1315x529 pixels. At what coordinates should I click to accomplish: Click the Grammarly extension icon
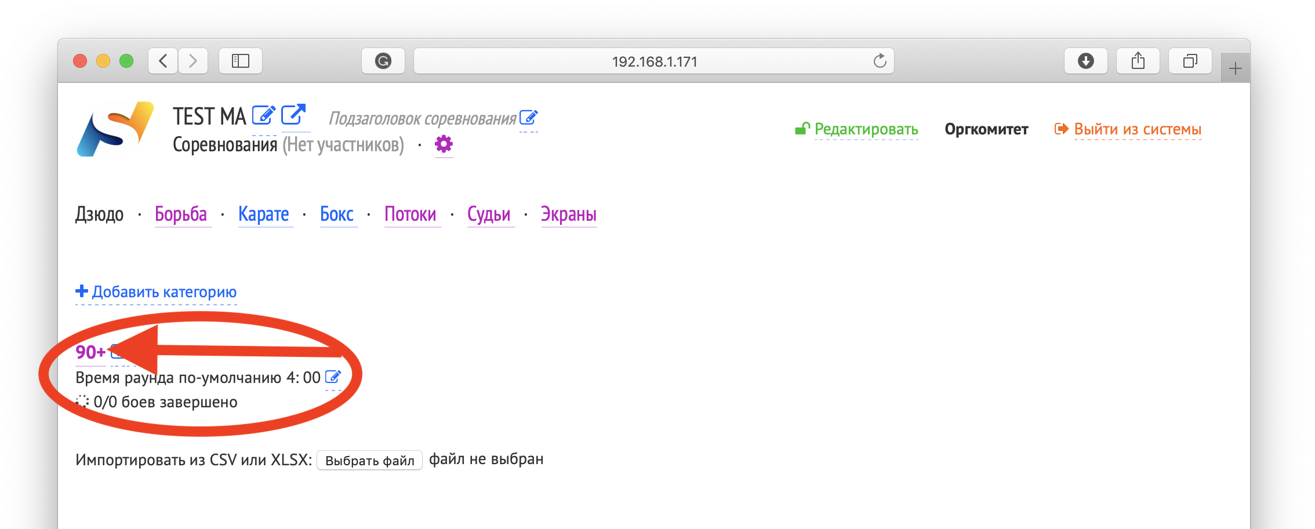pyautogui.click(x=383, y=61)
